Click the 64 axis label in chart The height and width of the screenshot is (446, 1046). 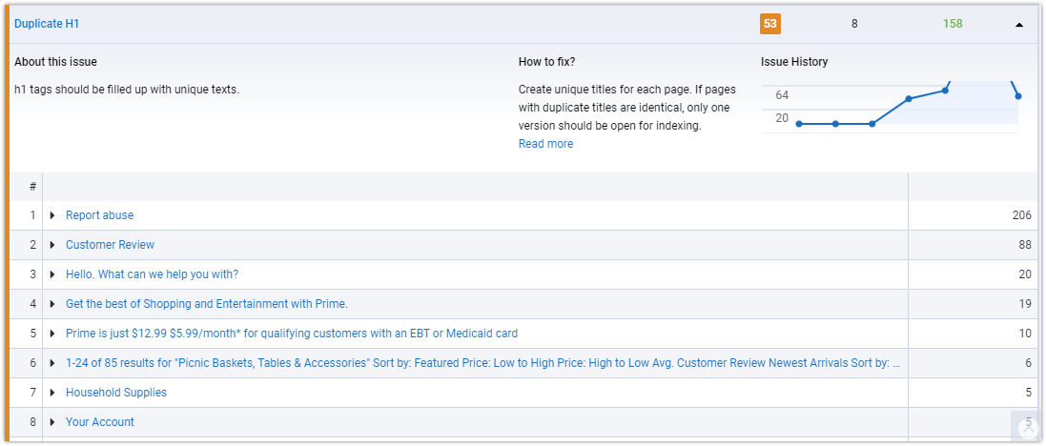(782, 95)
